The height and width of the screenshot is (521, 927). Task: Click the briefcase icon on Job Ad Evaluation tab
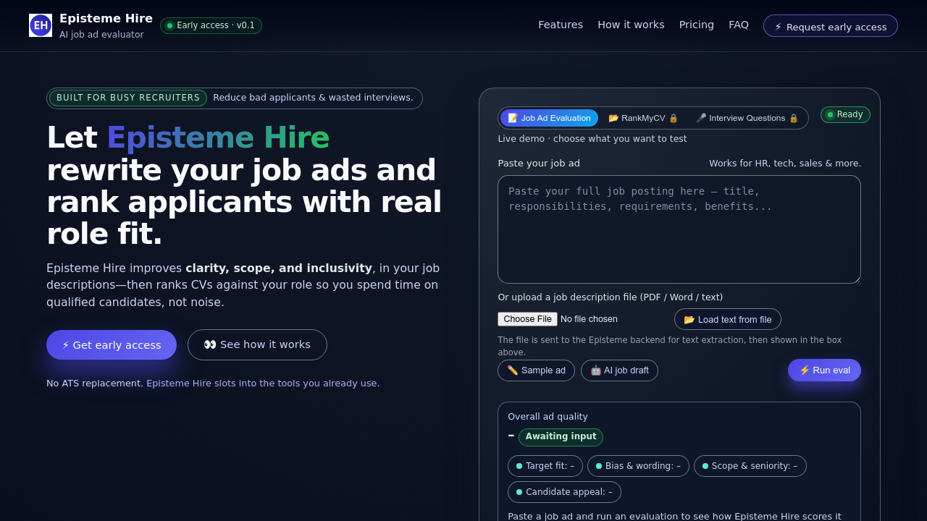point(514,118)
